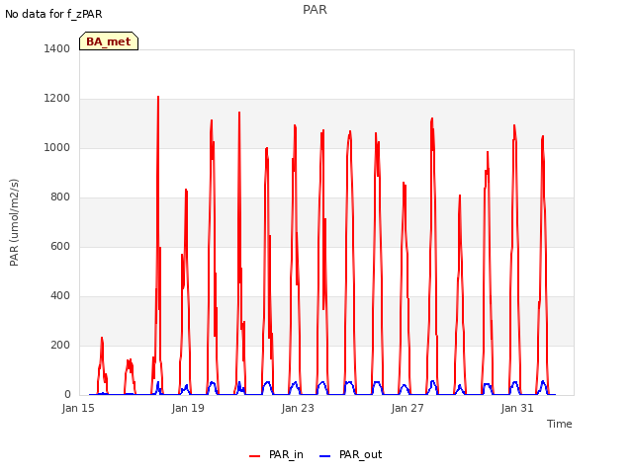Click the 800 y-axis tick label
Screen dimensions: 633x474
(x=60, y=197)
